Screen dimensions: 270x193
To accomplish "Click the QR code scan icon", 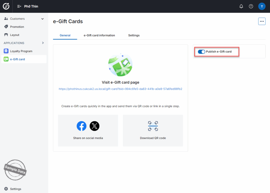I will tap(153, 126).
